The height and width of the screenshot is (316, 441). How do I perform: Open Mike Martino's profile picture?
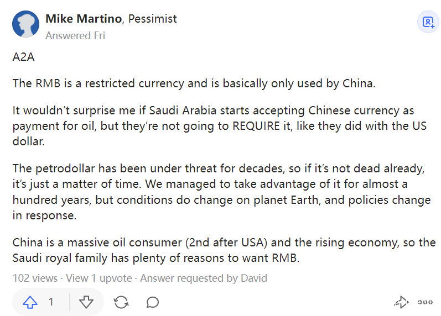pos(25,24)
